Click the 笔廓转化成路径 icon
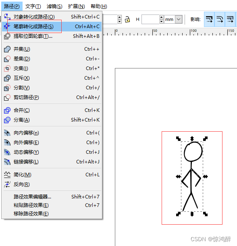This screenshot has height=246, width=237. click(7, 26)
